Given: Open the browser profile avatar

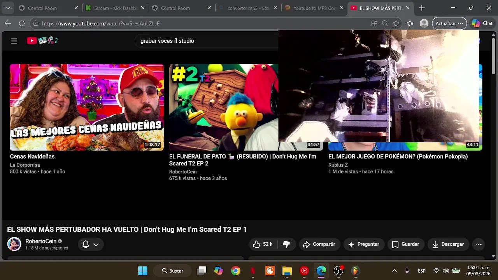Looking at the screenshot, I should click(424, 23).
